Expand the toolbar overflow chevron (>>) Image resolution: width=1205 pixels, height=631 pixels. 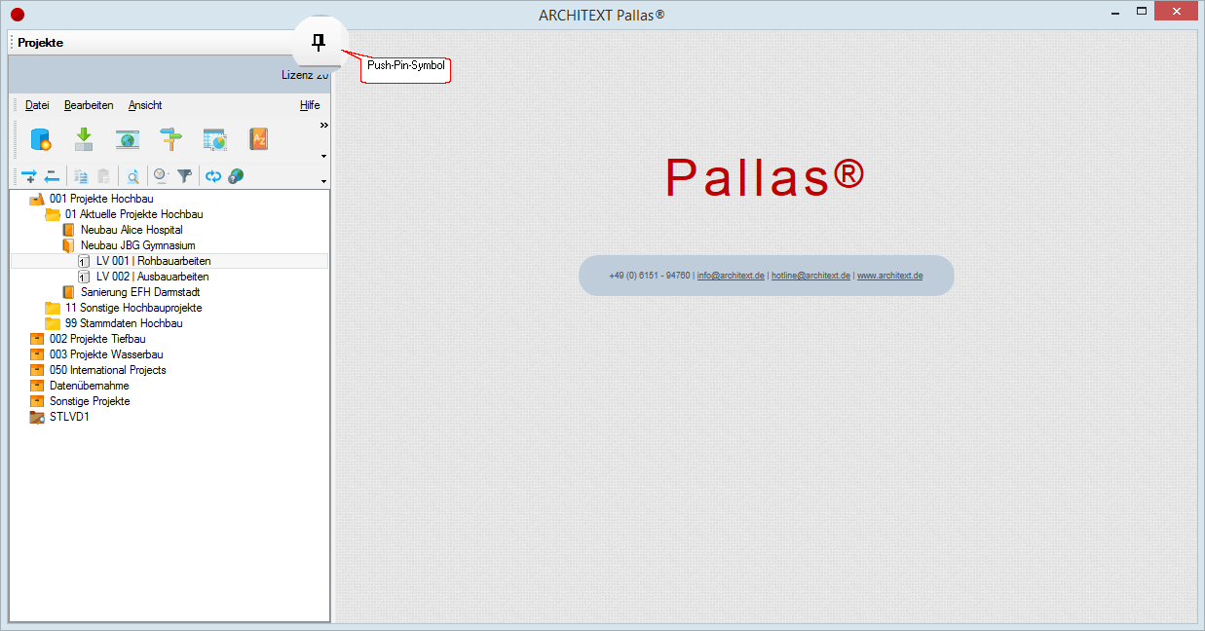(324, 126)
